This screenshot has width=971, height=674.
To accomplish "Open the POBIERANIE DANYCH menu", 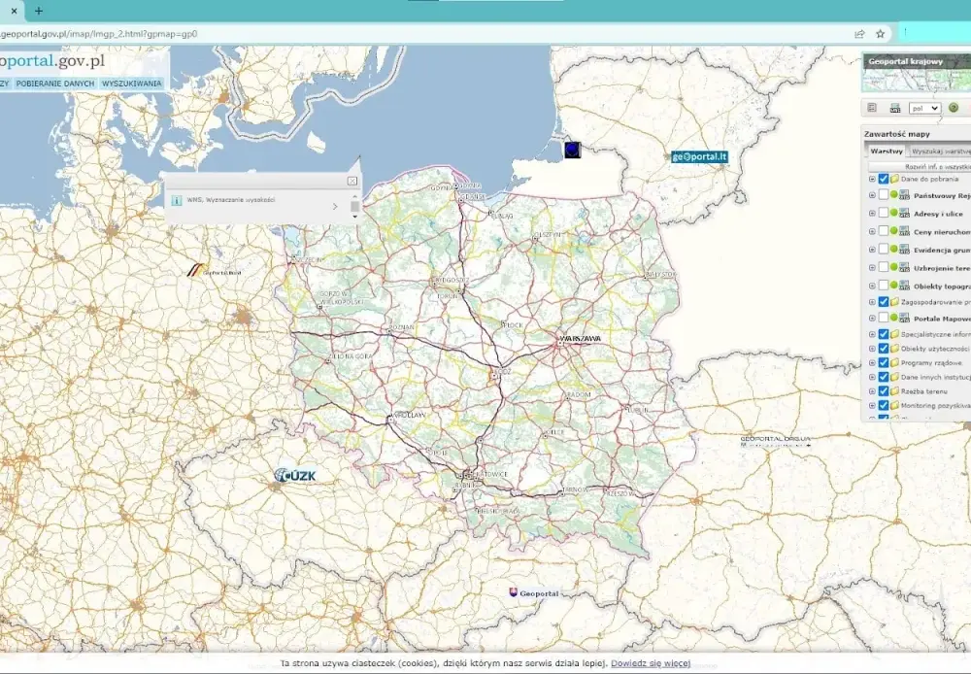I will click(55, 84).
